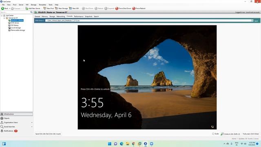
Task: Click the Suspend toolbar button
Action: point(109,8)
